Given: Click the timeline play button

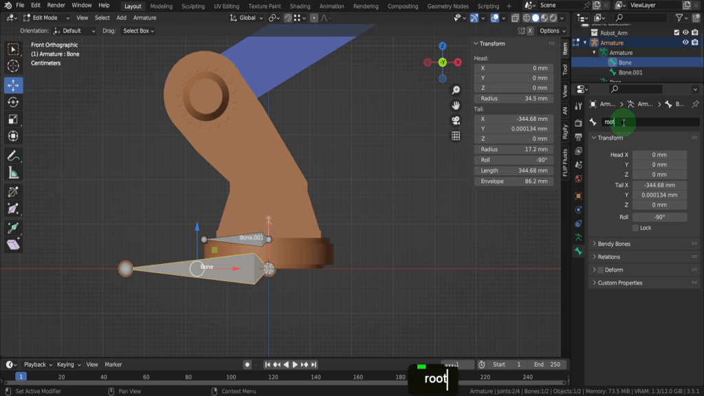Looking at the screenshot, I should (x=295, y=364).
